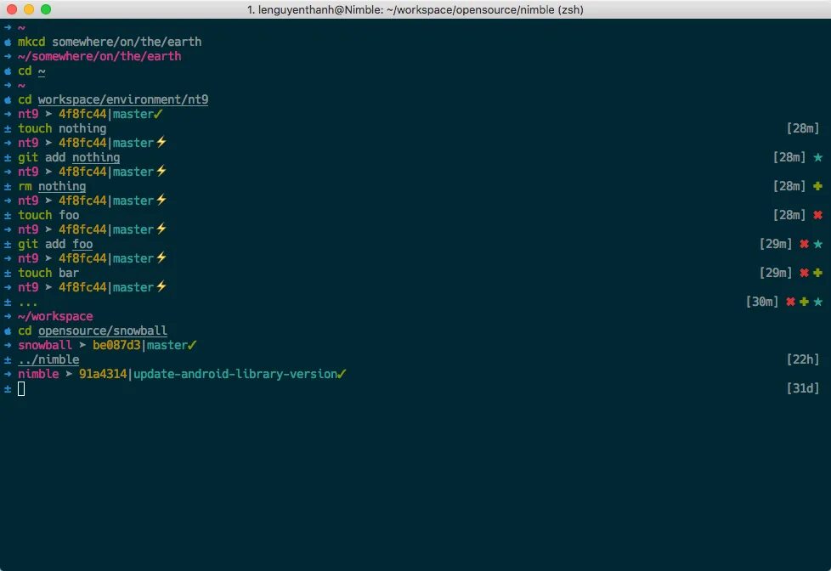The width and height of the screenshot is (831, 571).
Task: Click the cursor block at the last prompt
Action: [21, 388]
